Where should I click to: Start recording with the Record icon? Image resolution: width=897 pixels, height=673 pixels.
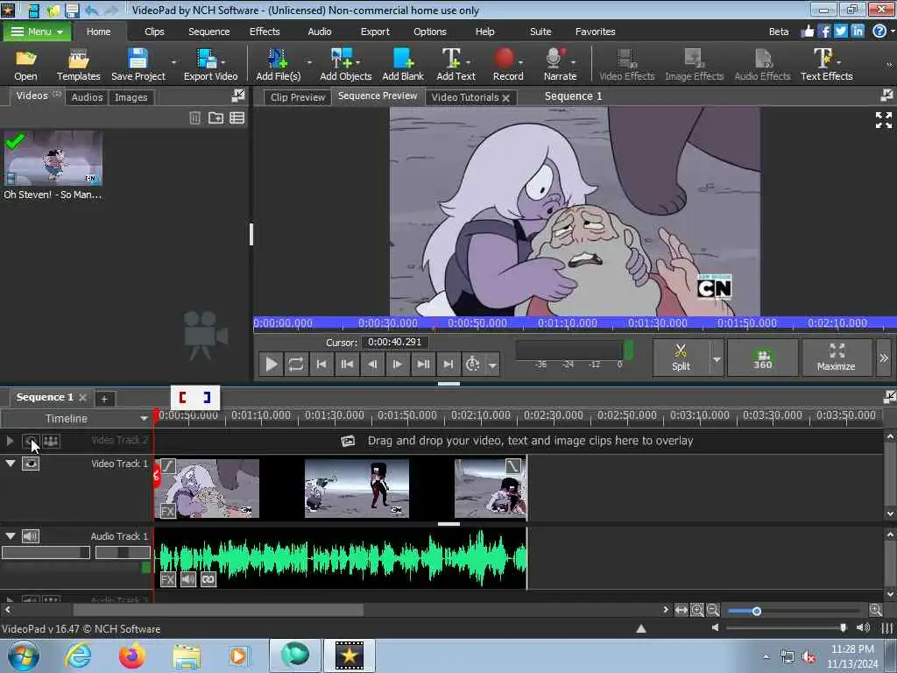[x=507, y=64]
